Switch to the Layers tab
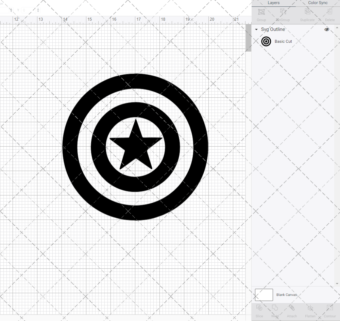This screenshot has height=321, width=340. click(273, 3)
